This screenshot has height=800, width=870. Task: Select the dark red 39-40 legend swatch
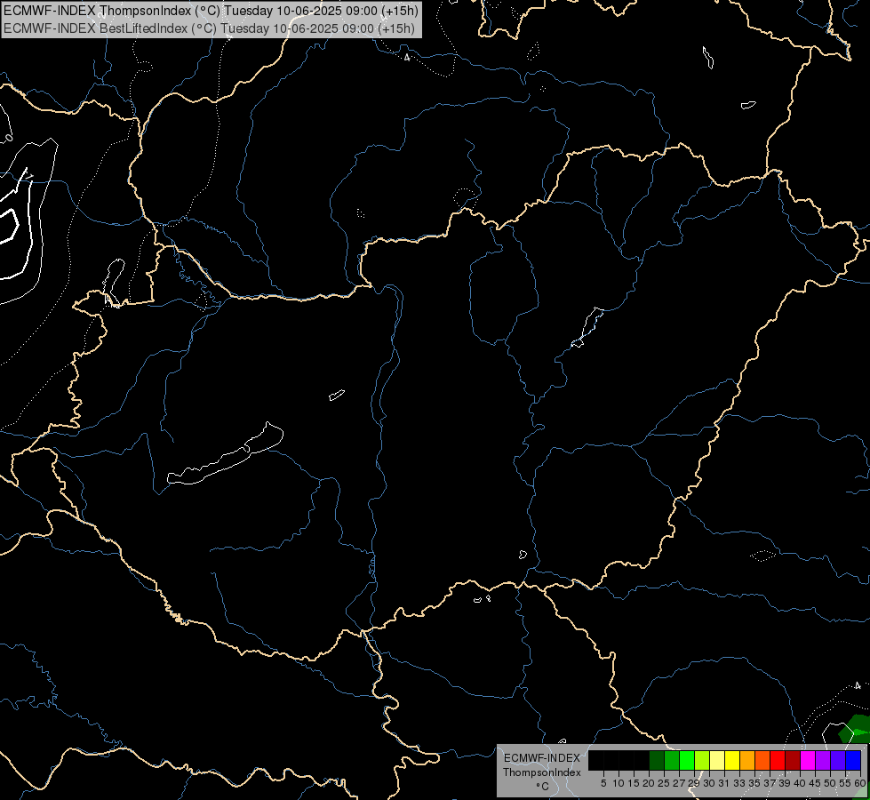pyautogui.click(x=793, y=760)
